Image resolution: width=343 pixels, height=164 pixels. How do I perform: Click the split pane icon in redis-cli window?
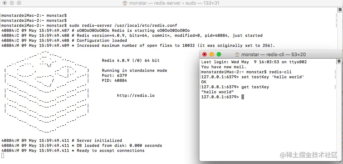point(339,61)
